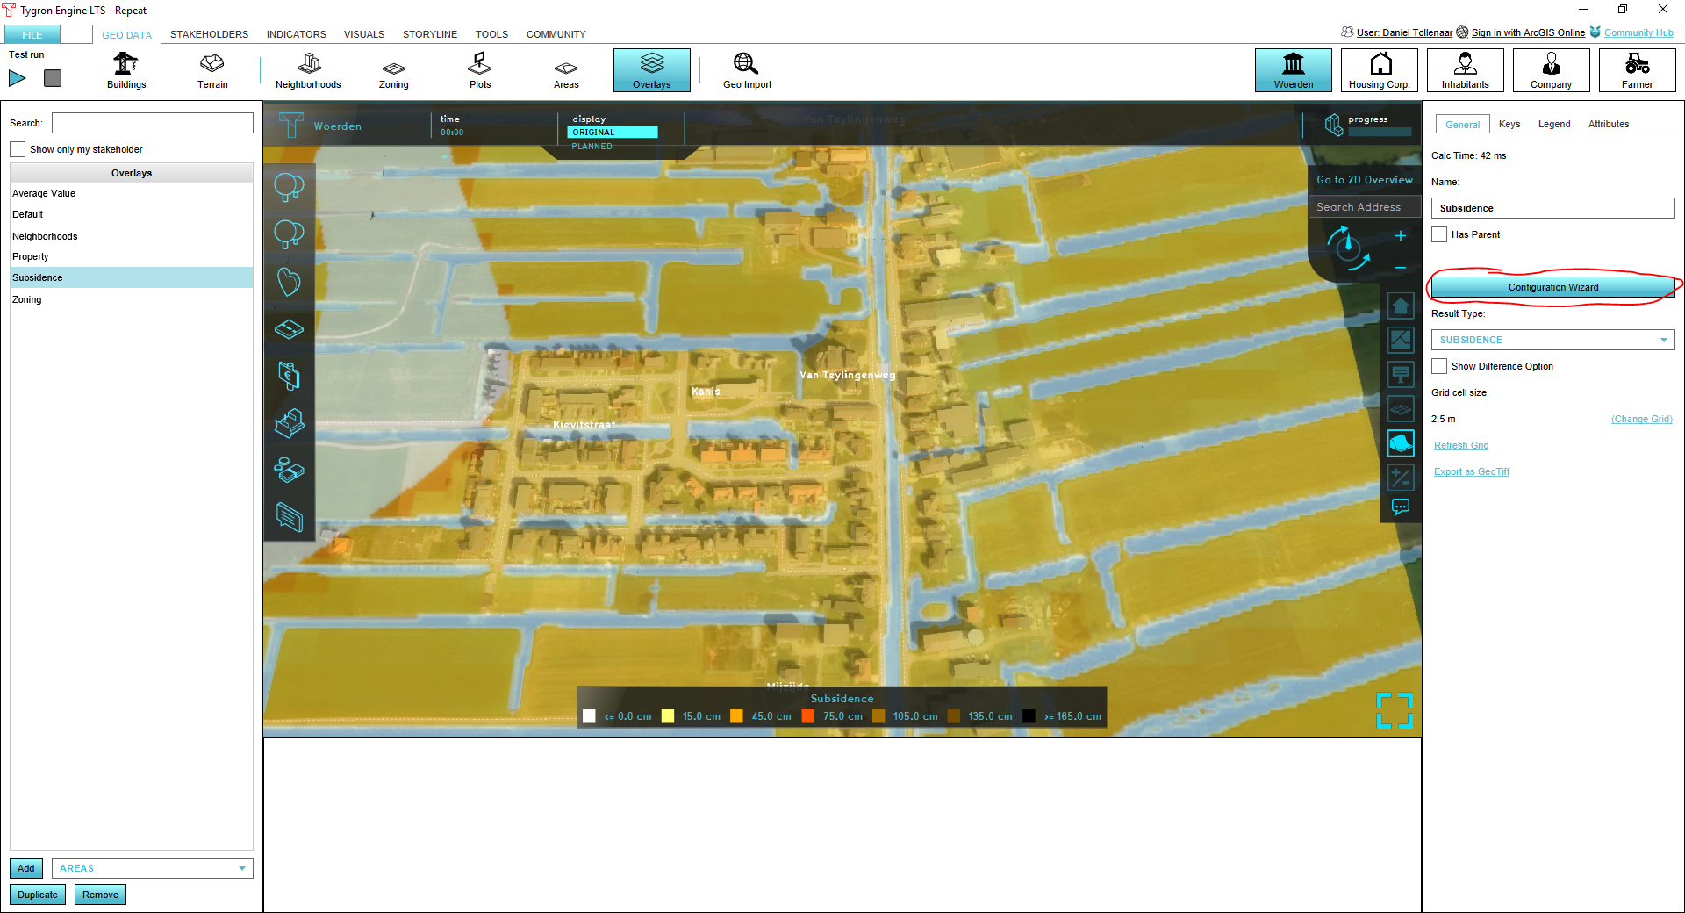The image size is (1685, 913).
Task: Select the Farmer stakeholder icon
Action: tap(1637, 70)
